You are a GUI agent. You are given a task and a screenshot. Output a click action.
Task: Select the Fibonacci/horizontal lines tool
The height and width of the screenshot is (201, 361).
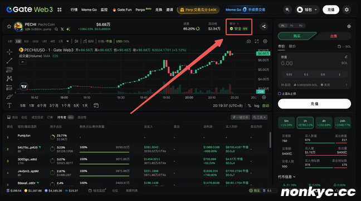tap(9, 70)
